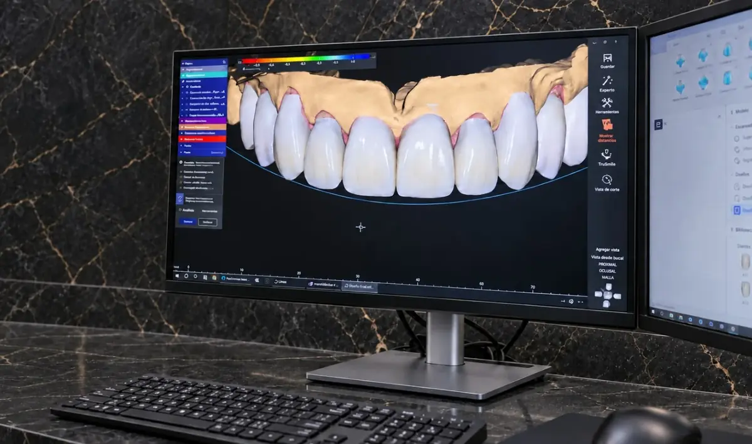Click Agregar vista

(x=607, y=250)
